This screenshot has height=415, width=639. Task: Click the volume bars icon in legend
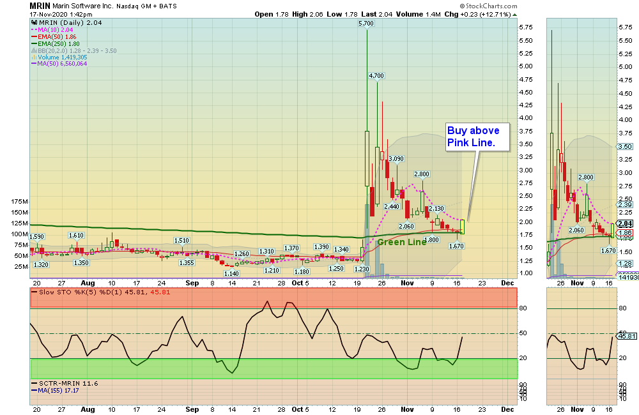coord(35,57)
